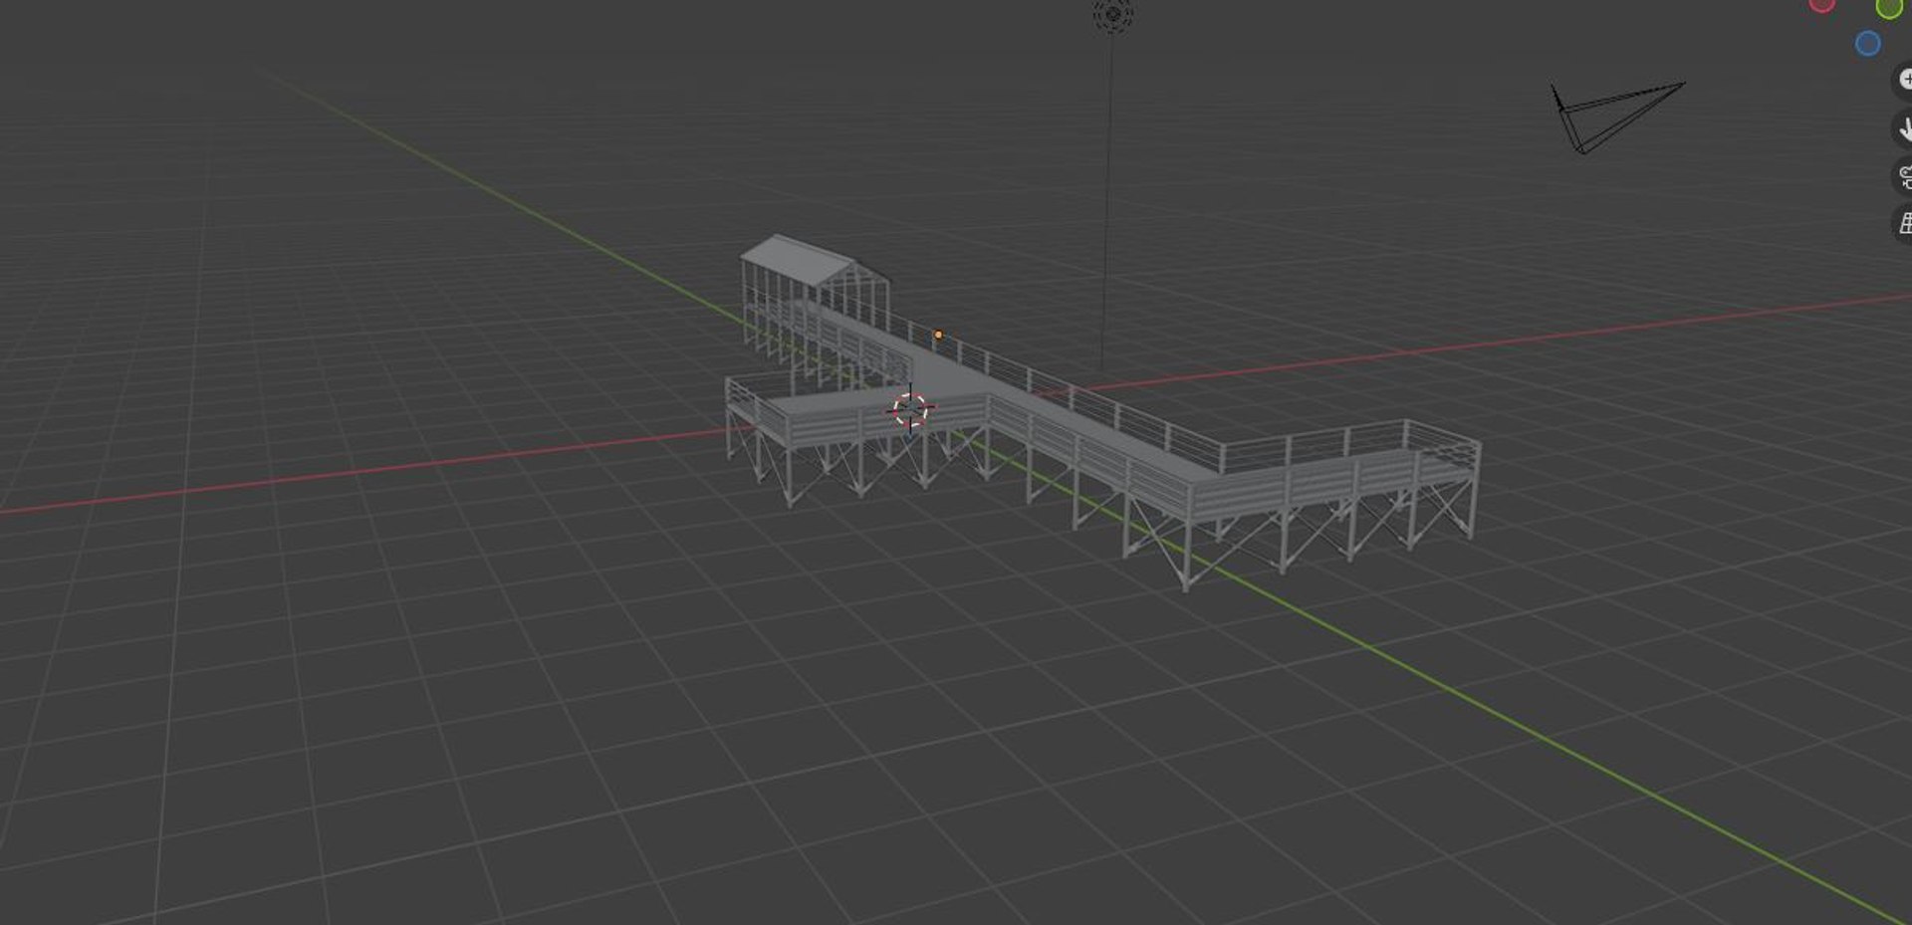Toggle the camera view icon
The height and width of the screenshot is (925, 1912).
[x=1902, y=176]
